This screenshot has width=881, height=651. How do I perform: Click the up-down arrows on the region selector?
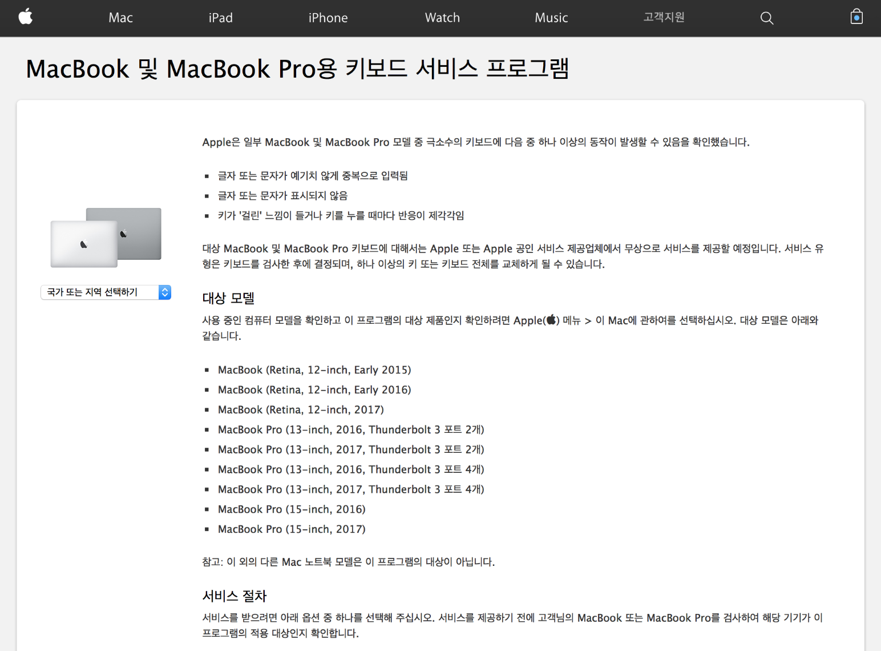pos(164,292)
